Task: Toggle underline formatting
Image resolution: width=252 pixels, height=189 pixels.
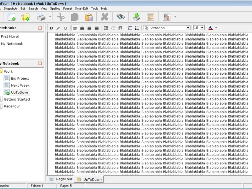Action: coord(66,28)
